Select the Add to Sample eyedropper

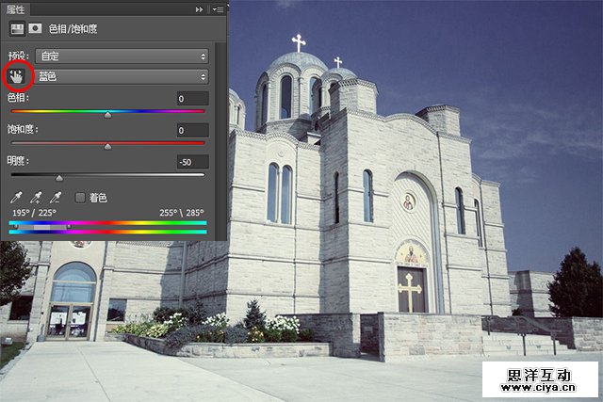pyautogui.click(x=36, y=198)
